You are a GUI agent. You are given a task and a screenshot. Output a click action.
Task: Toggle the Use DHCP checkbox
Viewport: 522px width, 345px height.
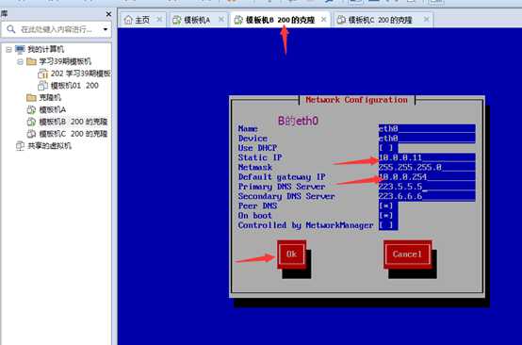click(385, 148)
